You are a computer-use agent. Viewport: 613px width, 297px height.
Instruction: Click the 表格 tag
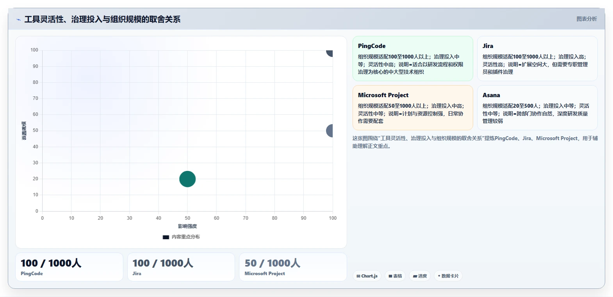tap(395, 276)
